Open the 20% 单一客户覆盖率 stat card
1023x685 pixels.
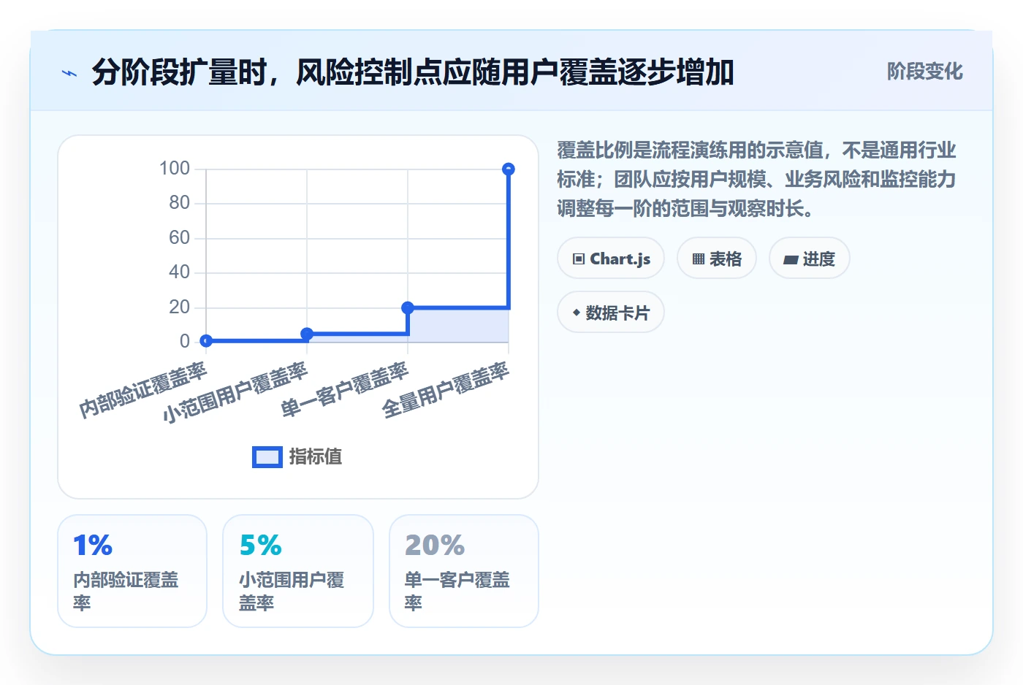click(x=464, y=571)
